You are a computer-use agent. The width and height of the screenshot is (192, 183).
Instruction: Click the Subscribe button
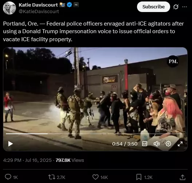153,7
